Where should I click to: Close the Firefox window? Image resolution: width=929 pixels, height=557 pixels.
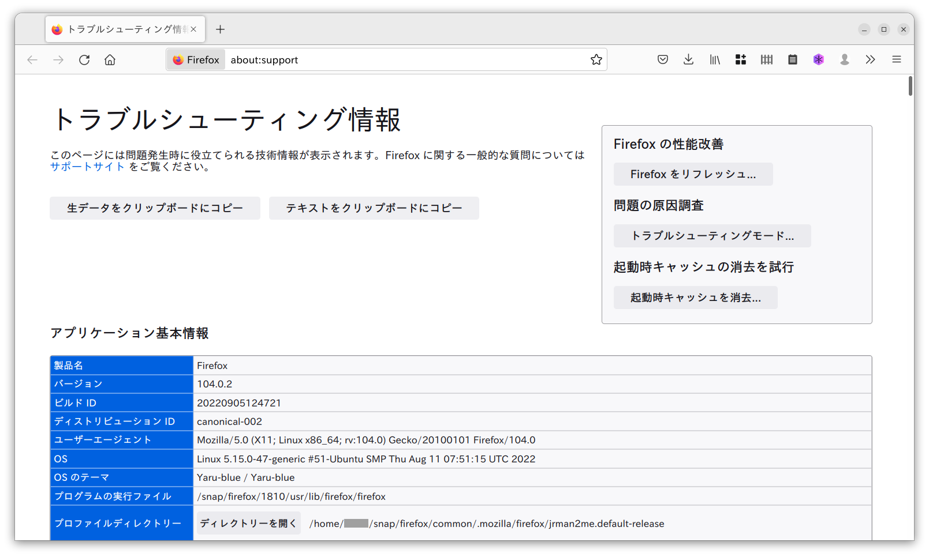click(904, 29)
